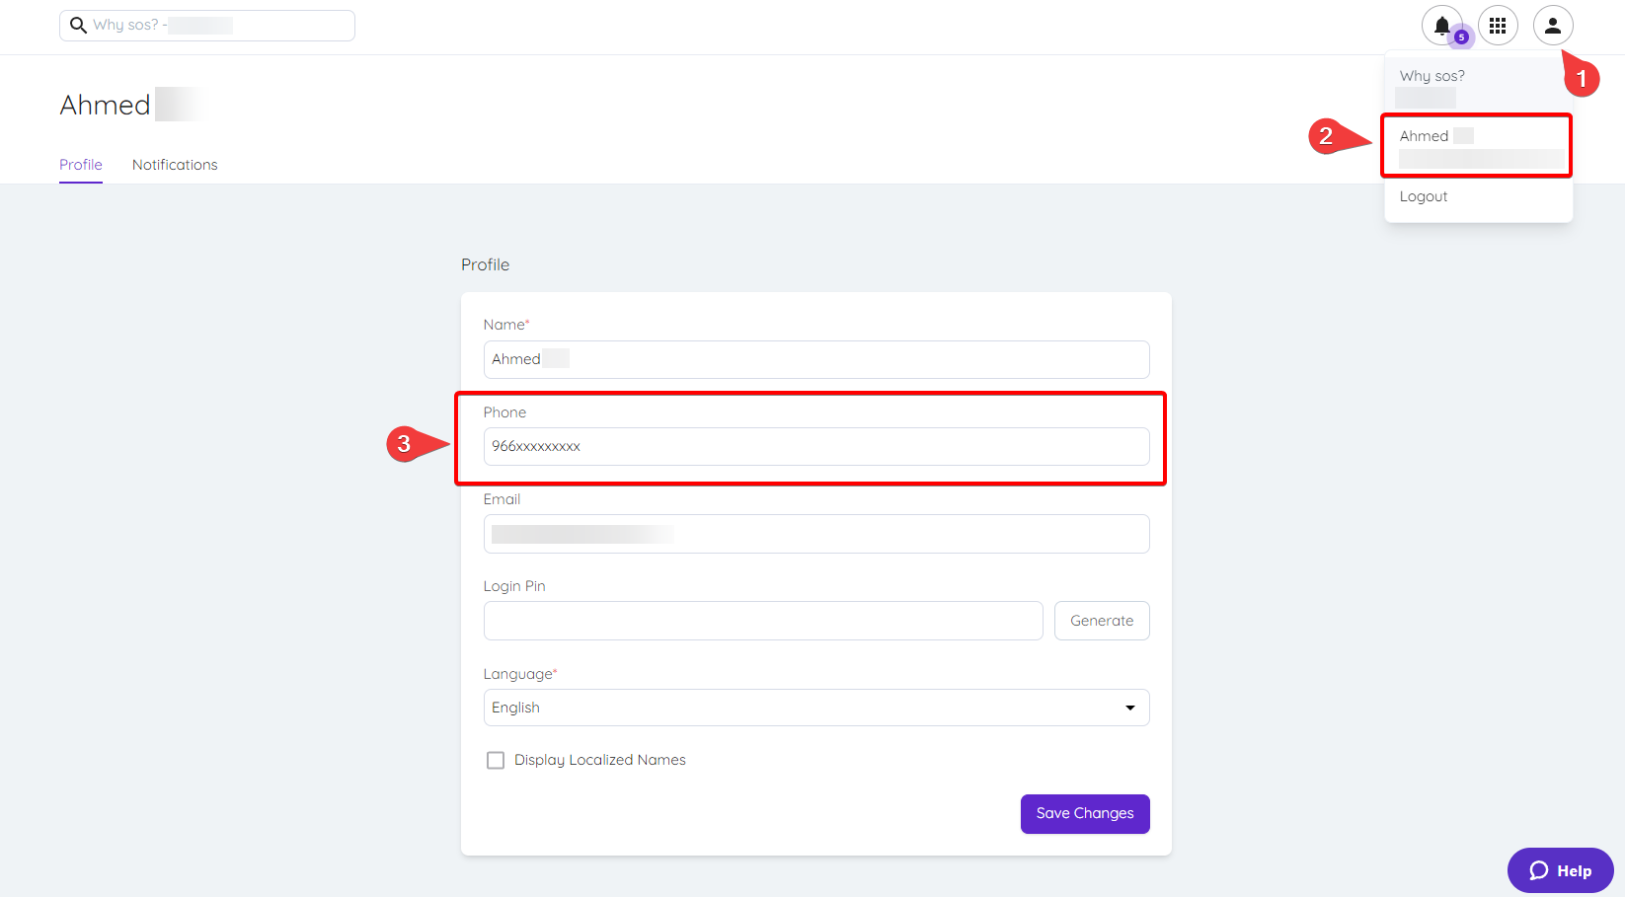Click the Language dropdown arrow
The height and width of the screenshot is (897, 1625).
[x=1129, y=708]
